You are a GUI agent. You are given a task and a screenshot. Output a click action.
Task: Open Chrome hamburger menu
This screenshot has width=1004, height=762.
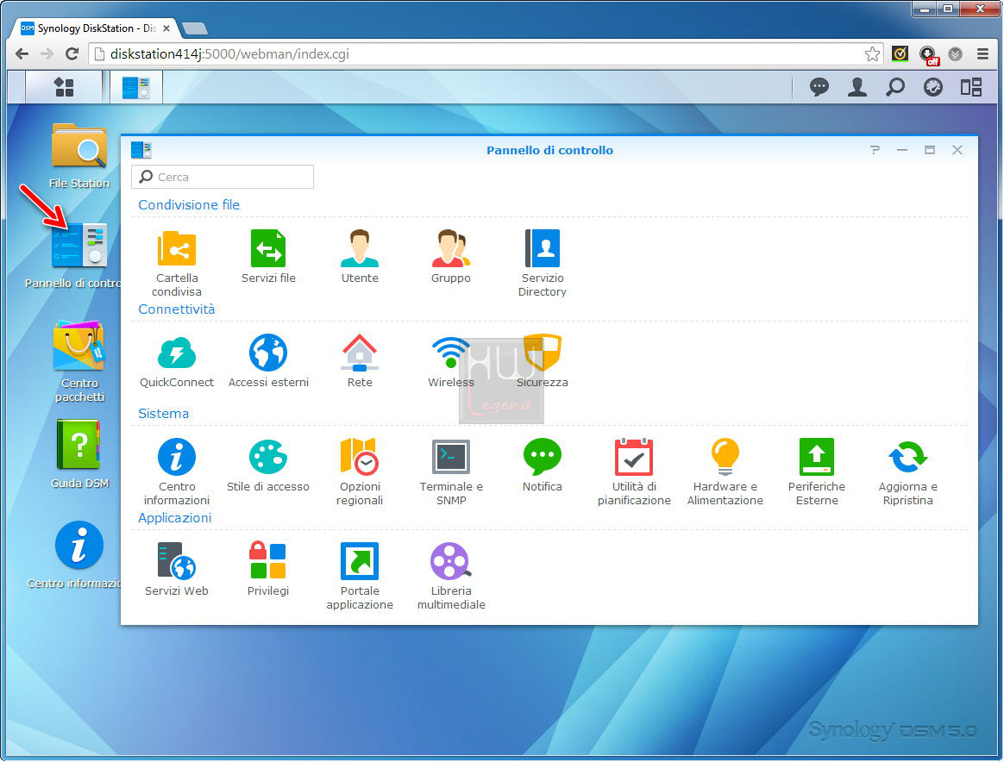(x=983, y=54)
